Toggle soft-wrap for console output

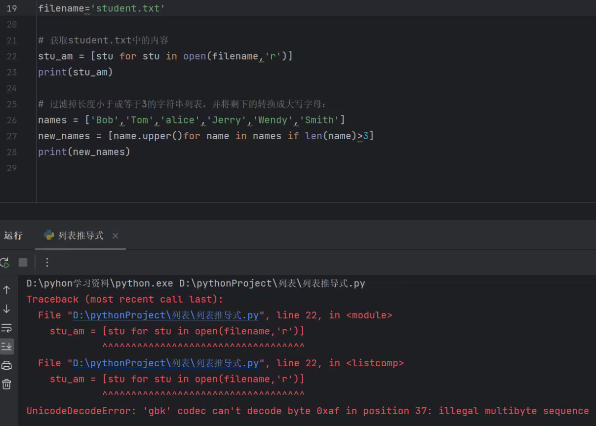(x=7, y=328)
